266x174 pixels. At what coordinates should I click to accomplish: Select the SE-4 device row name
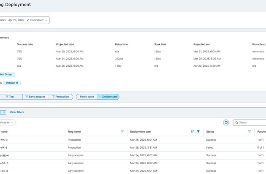(4, 155)
